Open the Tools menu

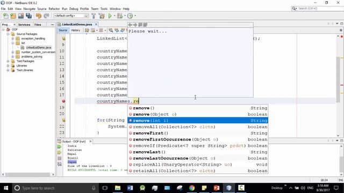(104, 9)
